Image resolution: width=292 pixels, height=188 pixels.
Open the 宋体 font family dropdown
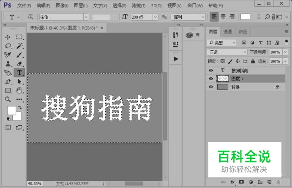click(86, 17)
